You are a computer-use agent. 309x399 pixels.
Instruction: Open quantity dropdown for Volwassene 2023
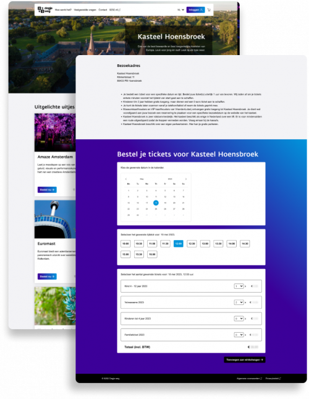(239, 302)
